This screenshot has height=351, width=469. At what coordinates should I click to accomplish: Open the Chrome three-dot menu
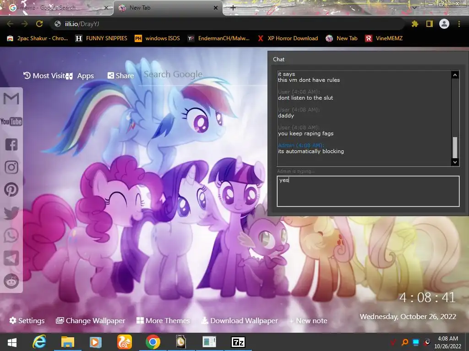[x=459, y=24]
